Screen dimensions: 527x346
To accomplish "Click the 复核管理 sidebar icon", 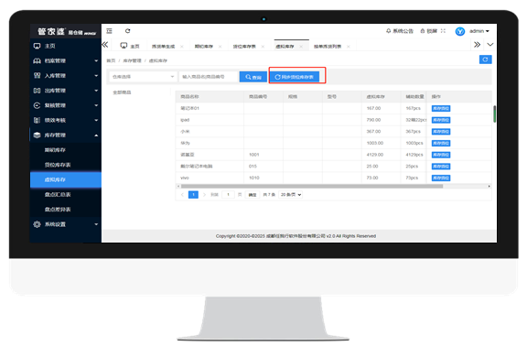I will click(x=37, y=105).
